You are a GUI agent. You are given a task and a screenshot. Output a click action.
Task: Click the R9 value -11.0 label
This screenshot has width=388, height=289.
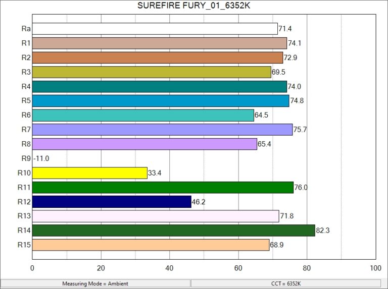tap(41, 158)
